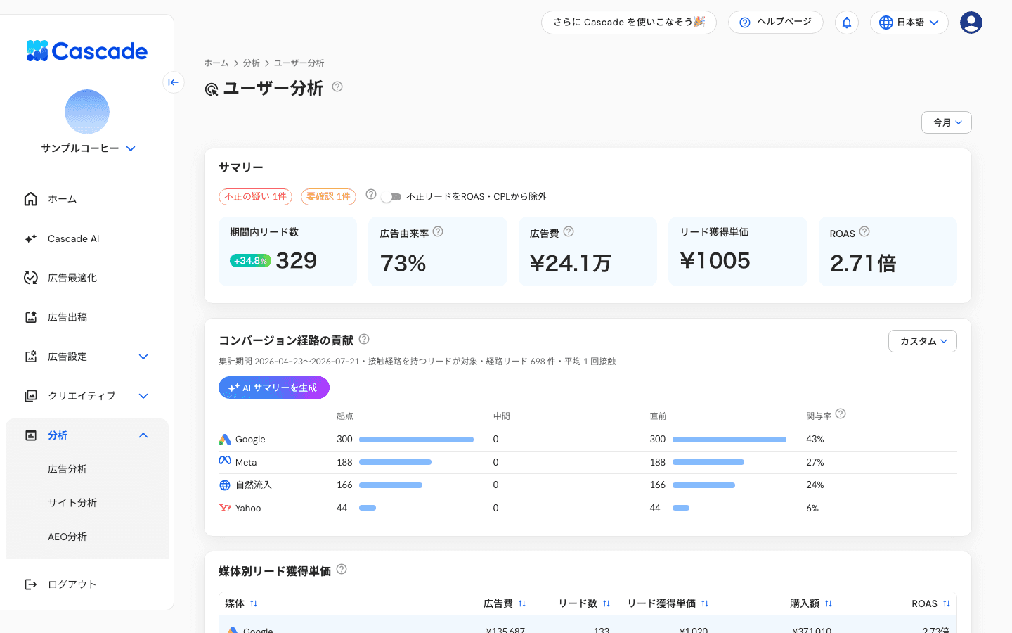1012x633 pixels.
Task: Click the help icon beside ROAS in summary
Action: point(864,231)
